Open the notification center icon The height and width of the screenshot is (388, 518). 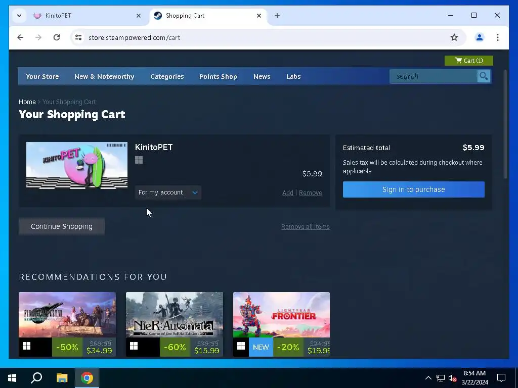click(x=501, y=378)
